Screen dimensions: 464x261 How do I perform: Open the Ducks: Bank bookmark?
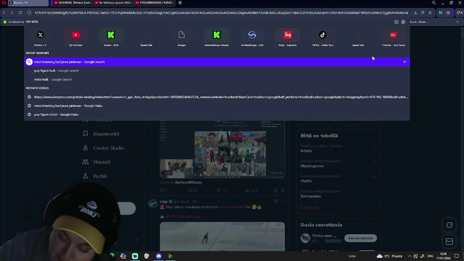coord(419,22)
